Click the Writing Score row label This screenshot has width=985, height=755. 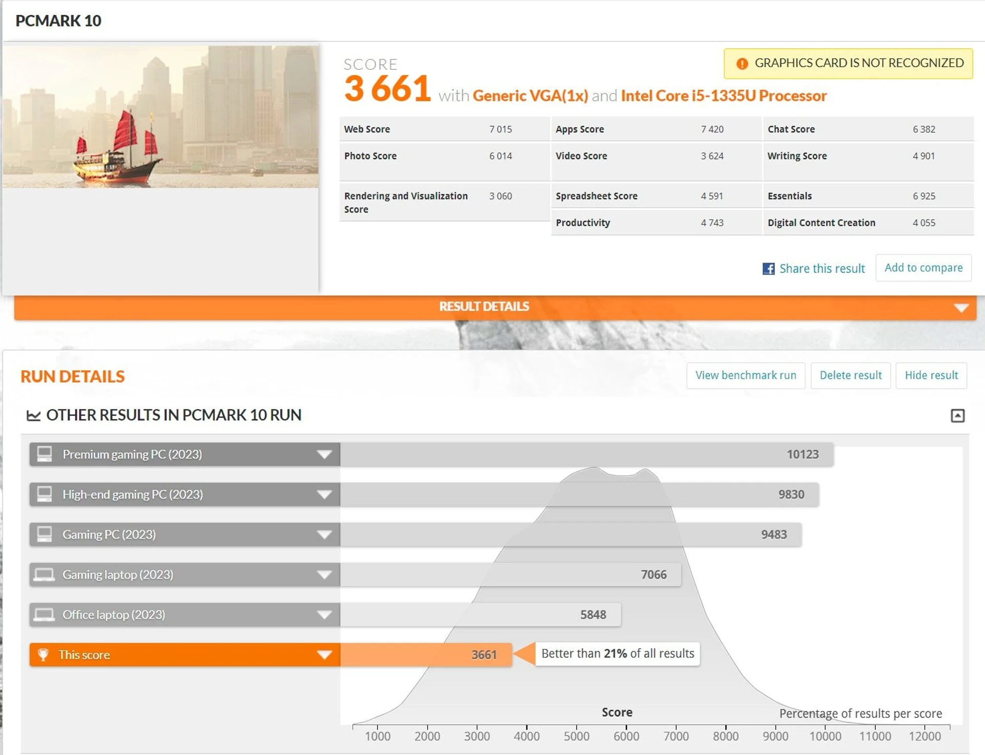pos(797,156)
